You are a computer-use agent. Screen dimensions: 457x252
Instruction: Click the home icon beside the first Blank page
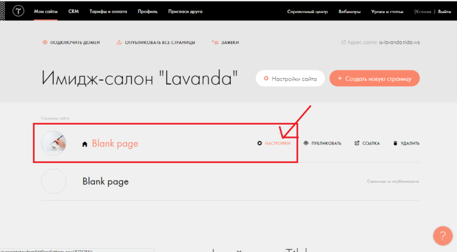coord(85,144)
